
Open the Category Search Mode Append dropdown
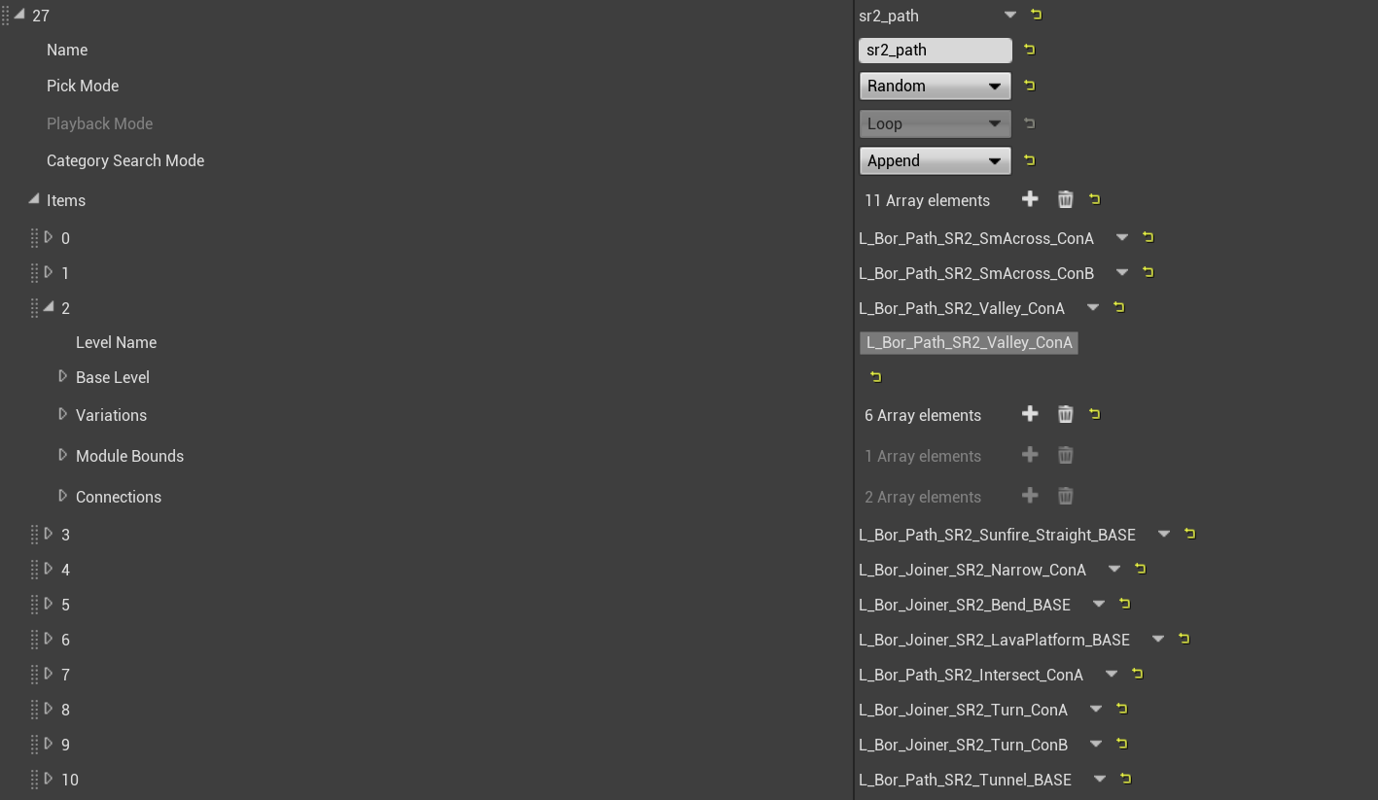coord(936,160)
